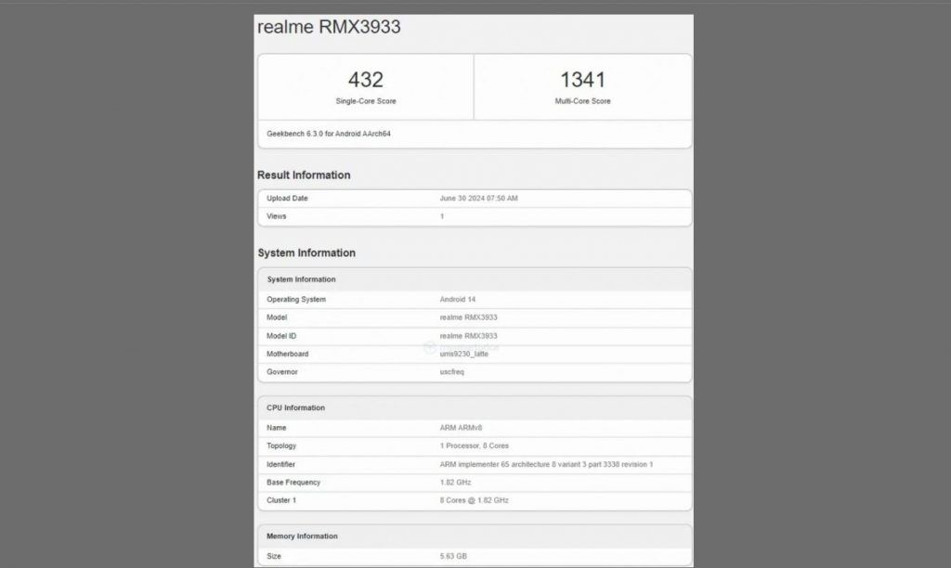The image size is (951, 568).
Task: Click the Single-Core Score label
Action: point(366,101)
